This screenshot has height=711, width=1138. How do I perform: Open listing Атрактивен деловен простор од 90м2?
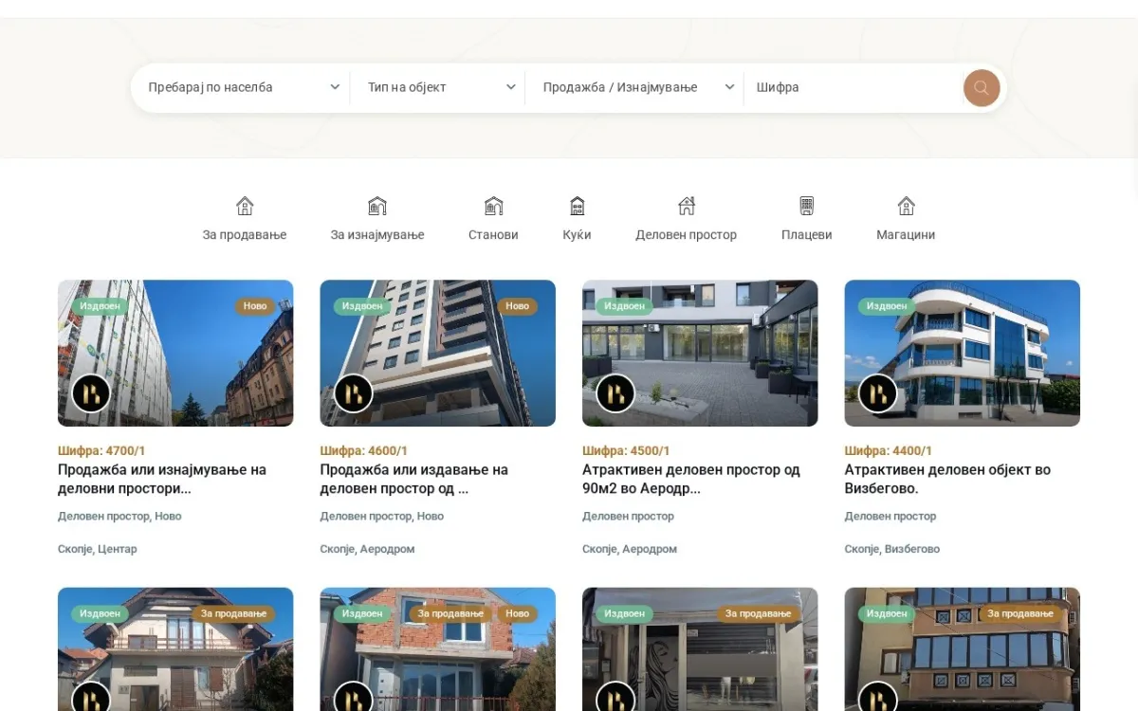pyautogui.click(x=691, y=480)
